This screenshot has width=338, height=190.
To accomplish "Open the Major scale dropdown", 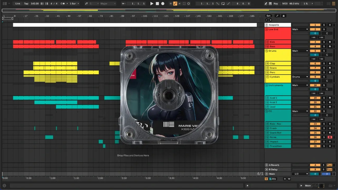I will click(108, 4).
